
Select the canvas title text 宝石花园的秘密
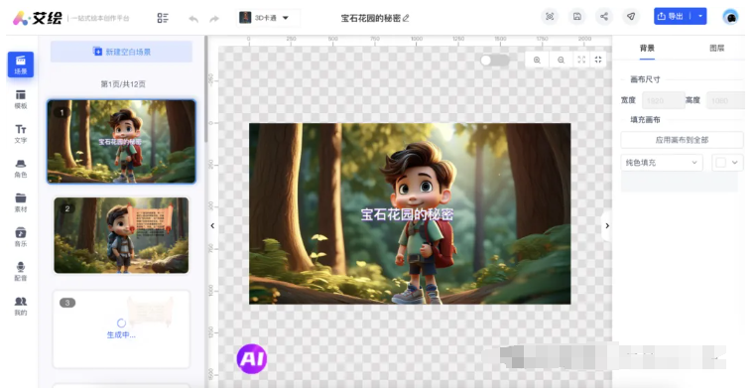click(x=407, y=214)
